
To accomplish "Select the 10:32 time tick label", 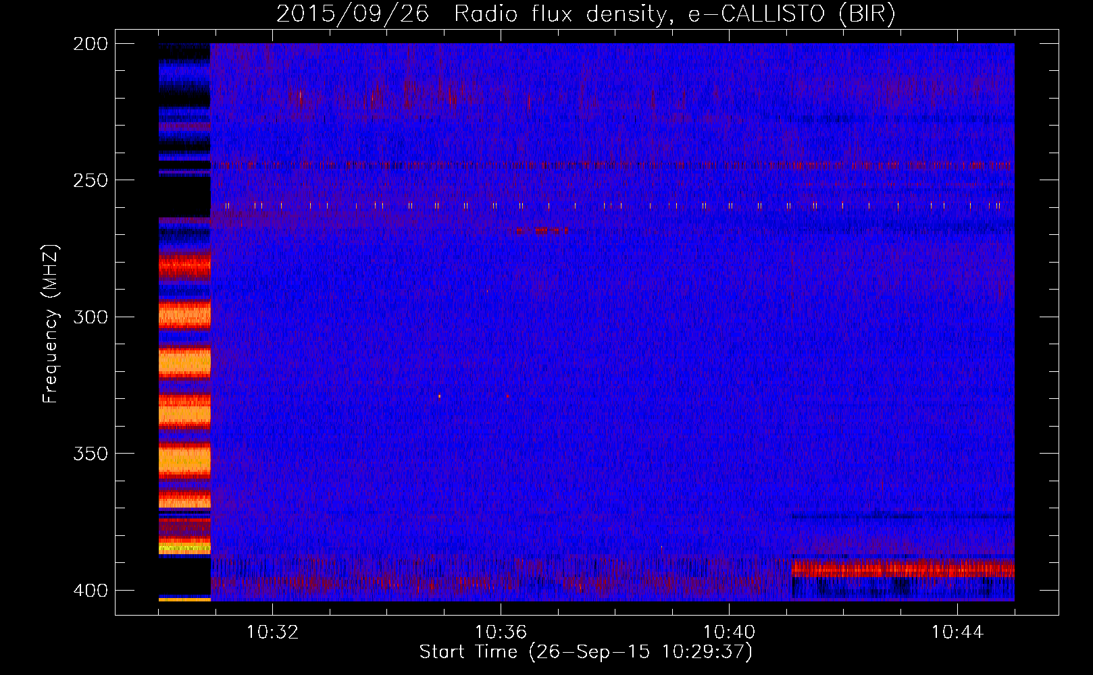I will 272,632.
